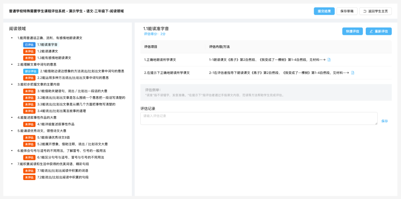The width and height of the screenshot is (401, 199).
Task: Open material file icon in row 1-1
Action: coord(329,60)
